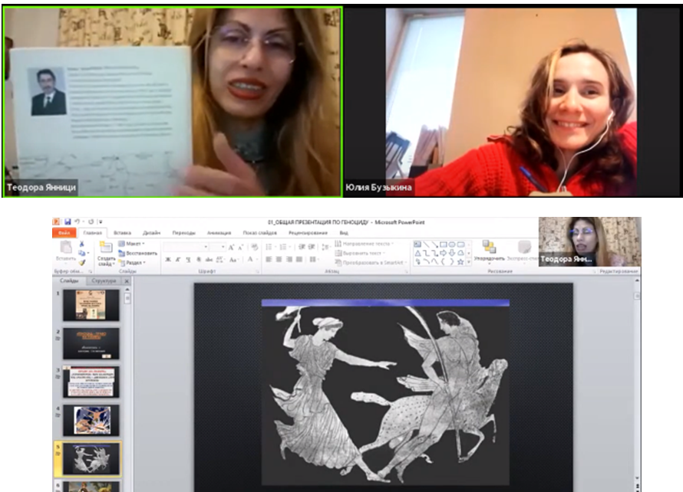Open the Рецензирование ribbon tab
The image size is (683, 492).
pos(308,233)
